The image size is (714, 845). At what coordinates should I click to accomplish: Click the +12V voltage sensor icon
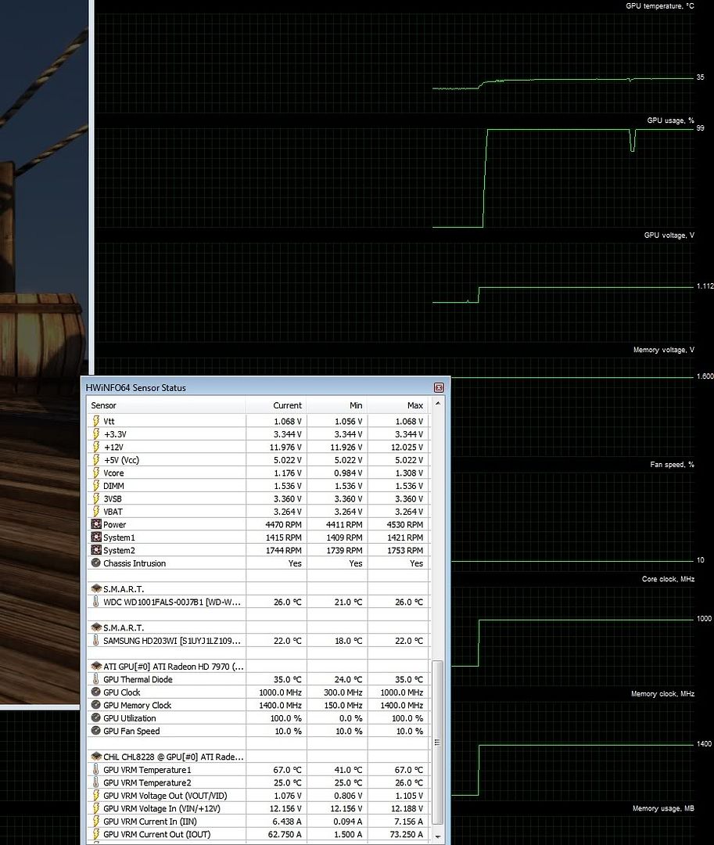coord(96,447)
